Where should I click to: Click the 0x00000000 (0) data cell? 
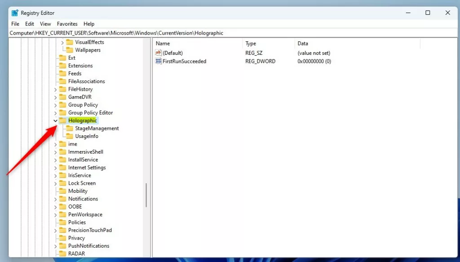pyautogui.click(x=314, y=61)
